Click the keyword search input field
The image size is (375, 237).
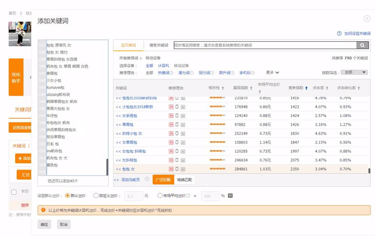[265, 45]
